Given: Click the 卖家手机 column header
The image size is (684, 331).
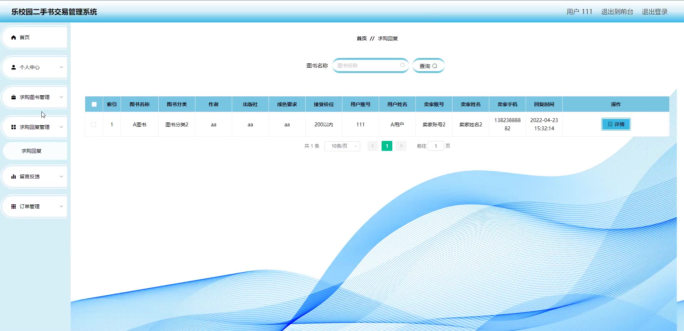Looking at the screenshot, I should click(507, 104).
